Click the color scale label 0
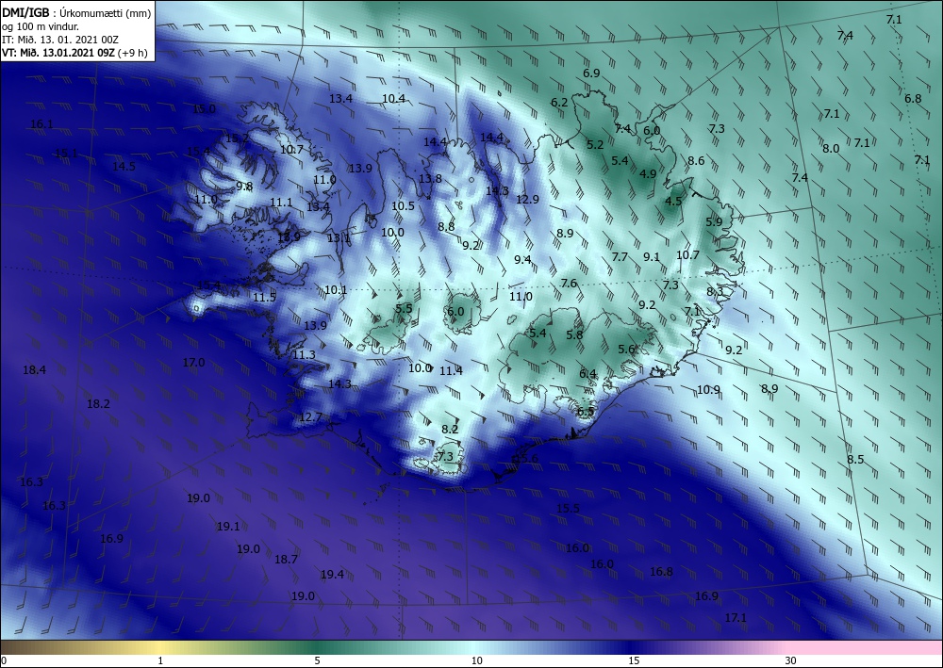Screen dimensions: 943x668 point(4,661)
